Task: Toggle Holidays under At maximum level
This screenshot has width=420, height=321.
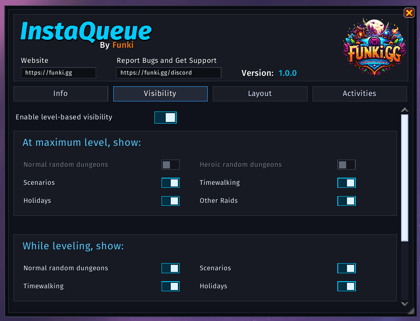Action: 170,201
